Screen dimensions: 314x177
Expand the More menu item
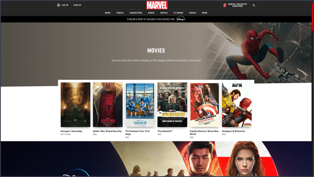click(x=205, y=13)
